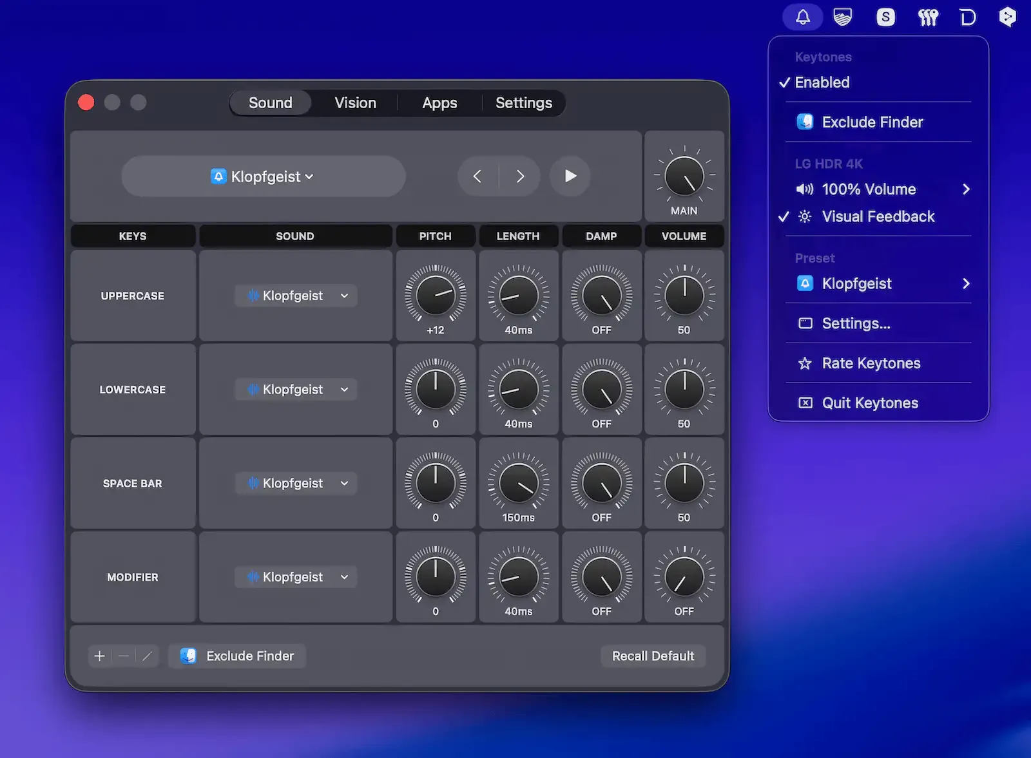Click the MAIN volume knob
The image size is (1031, 758).
(x=684, y=176)
